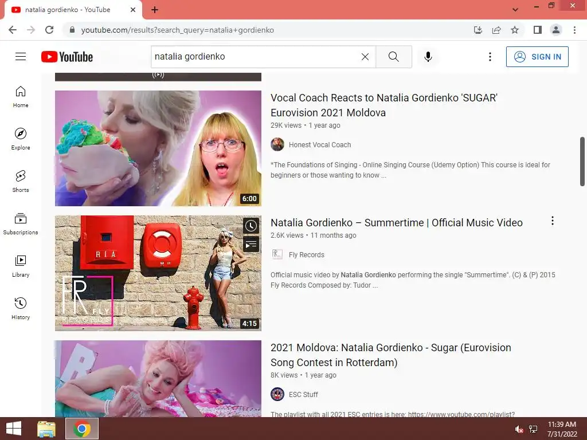This screenshot has width=587, height=440.
Task: Open the taskbar clock and date
Action: click(562, 429)
